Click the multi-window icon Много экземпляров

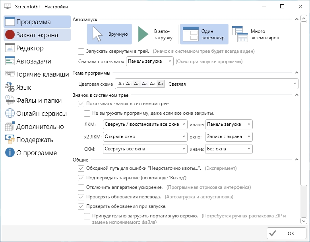coord(240,34)
